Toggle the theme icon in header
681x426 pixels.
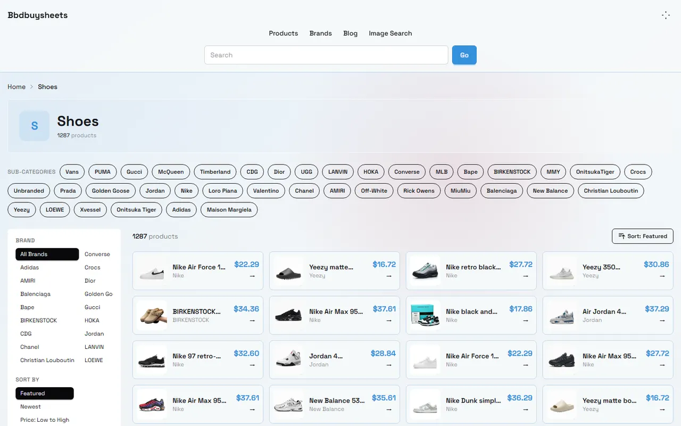(x=666, y=15)
